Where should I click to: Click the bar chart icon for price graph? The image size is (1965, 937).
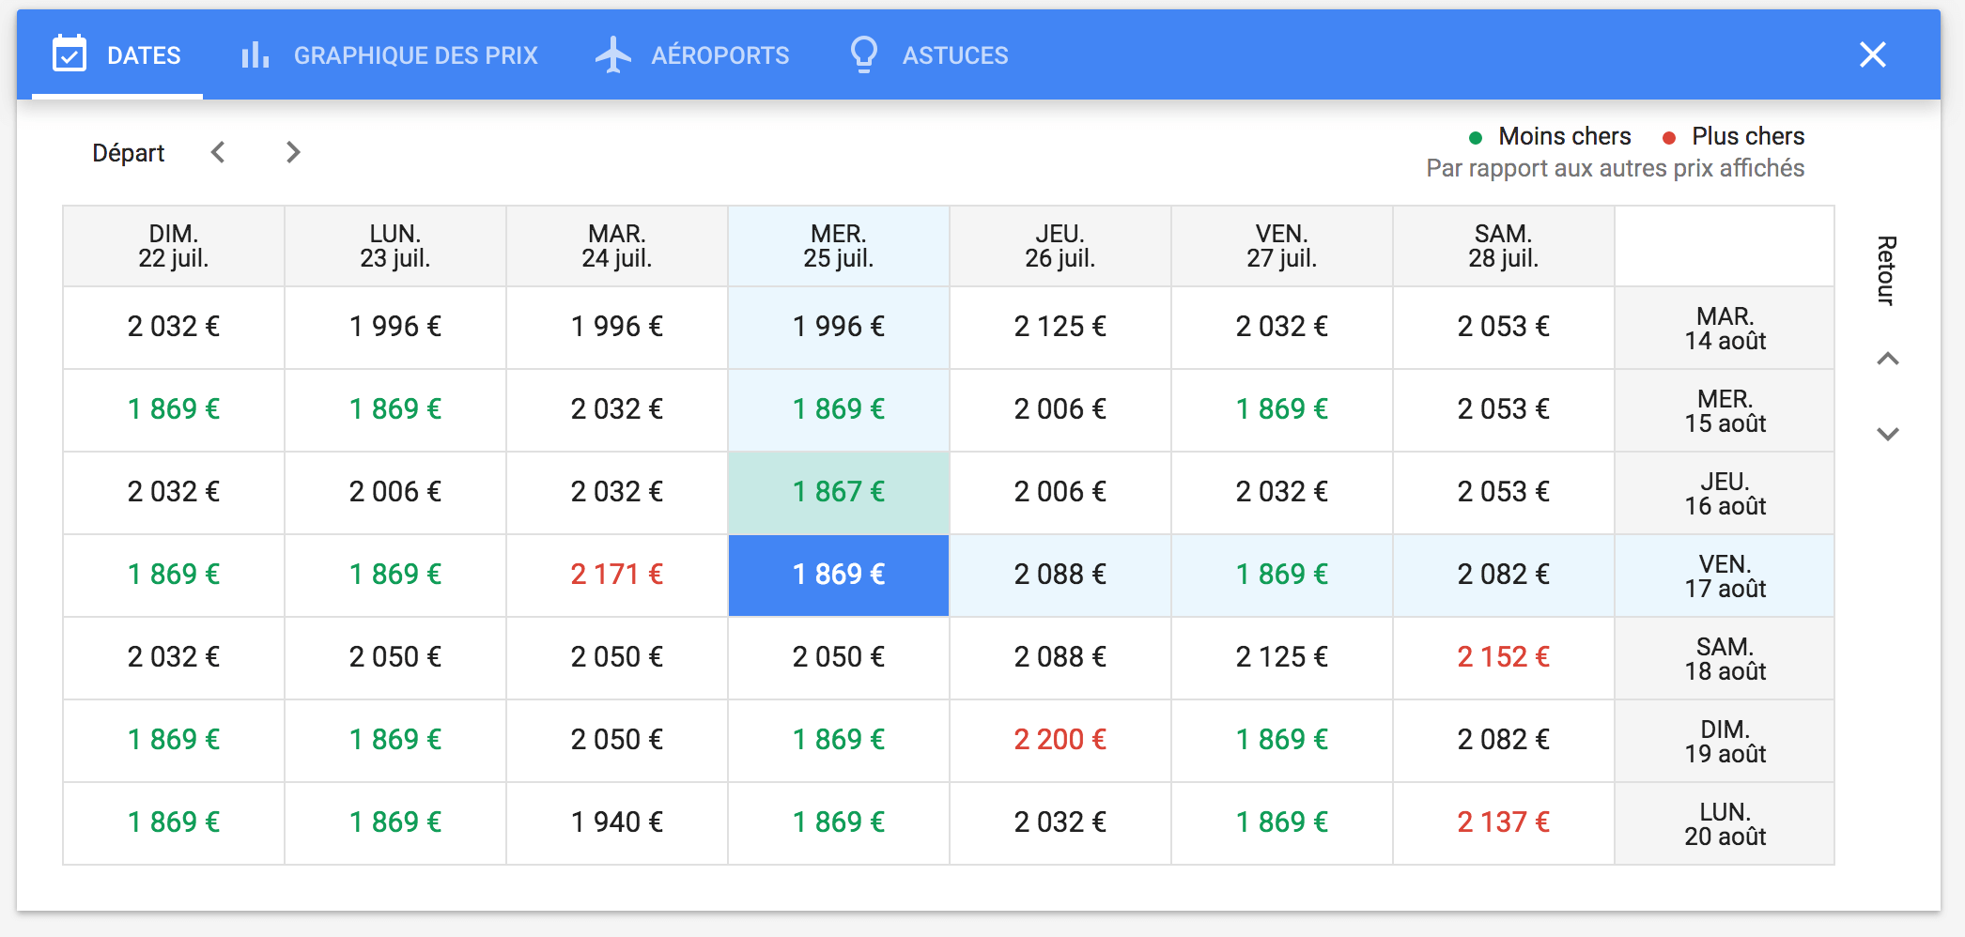click(x=255, y=54)
